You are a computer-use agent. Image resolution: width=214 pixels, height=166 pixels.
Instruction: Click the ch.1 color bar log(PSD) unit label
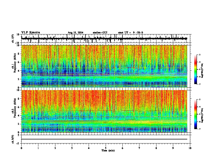coord(202,71)
